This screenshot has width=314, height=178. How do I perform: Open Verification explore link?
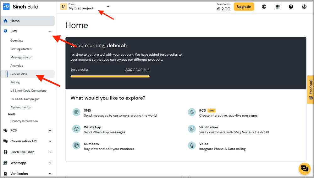coord(208,127)
